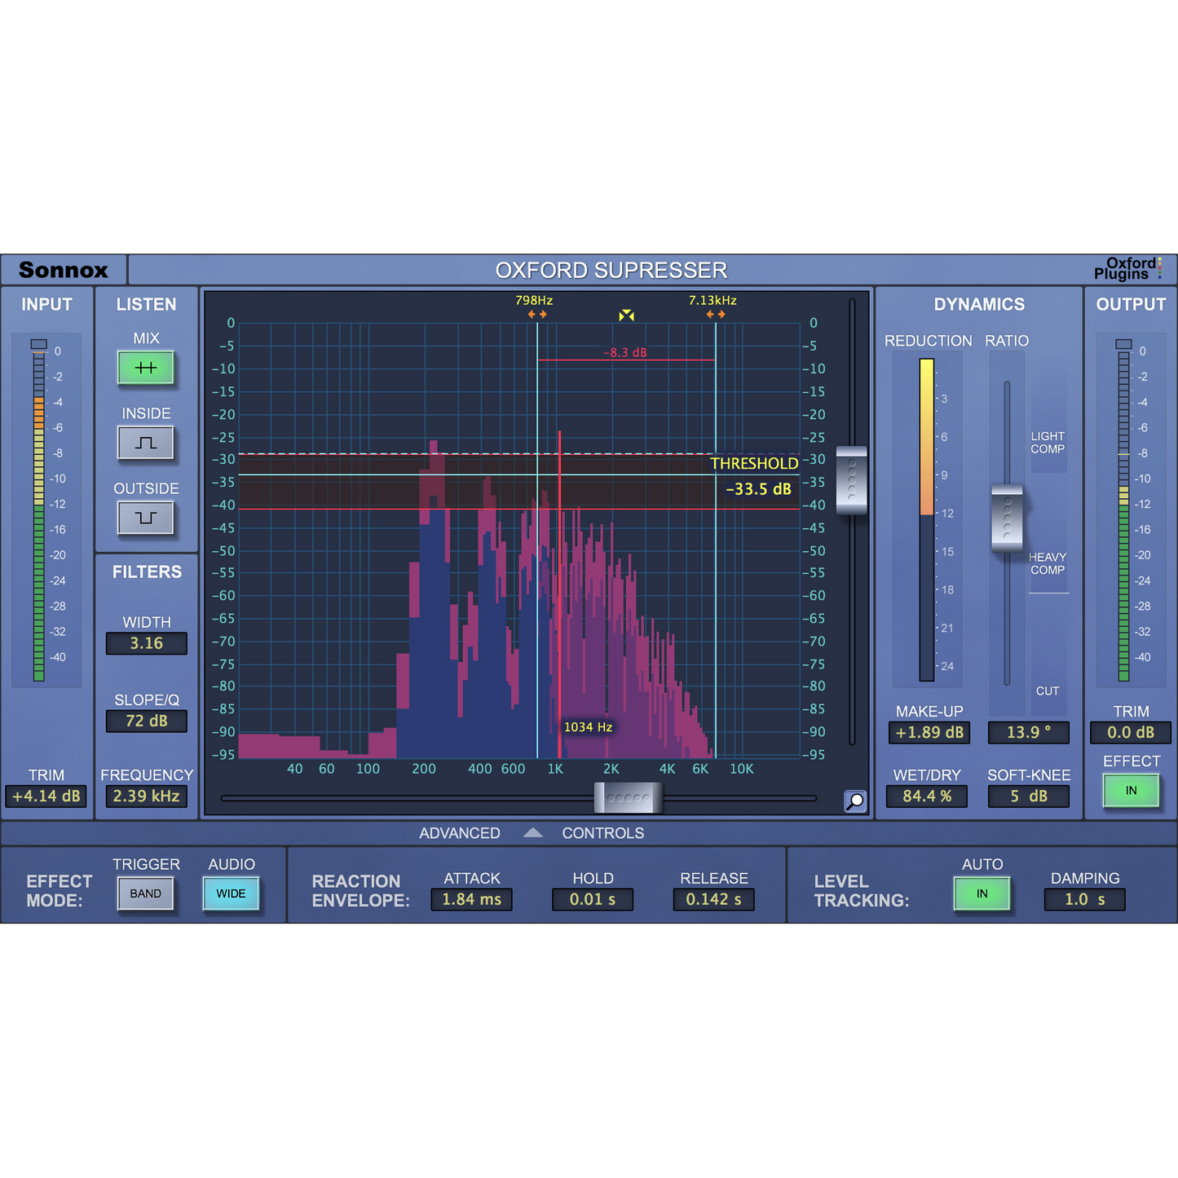1178x1178 pixels.
Task: Toggle the Auto level tracking IN button
Action: point(982,893)
